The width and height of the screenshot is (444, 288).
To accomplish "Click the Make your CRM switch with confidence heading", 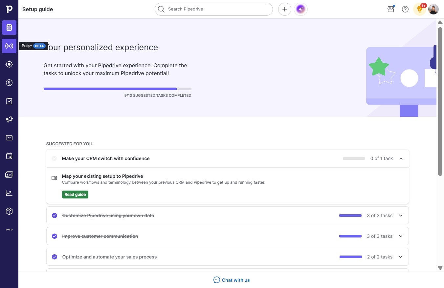I will click(x=106, y=158).
